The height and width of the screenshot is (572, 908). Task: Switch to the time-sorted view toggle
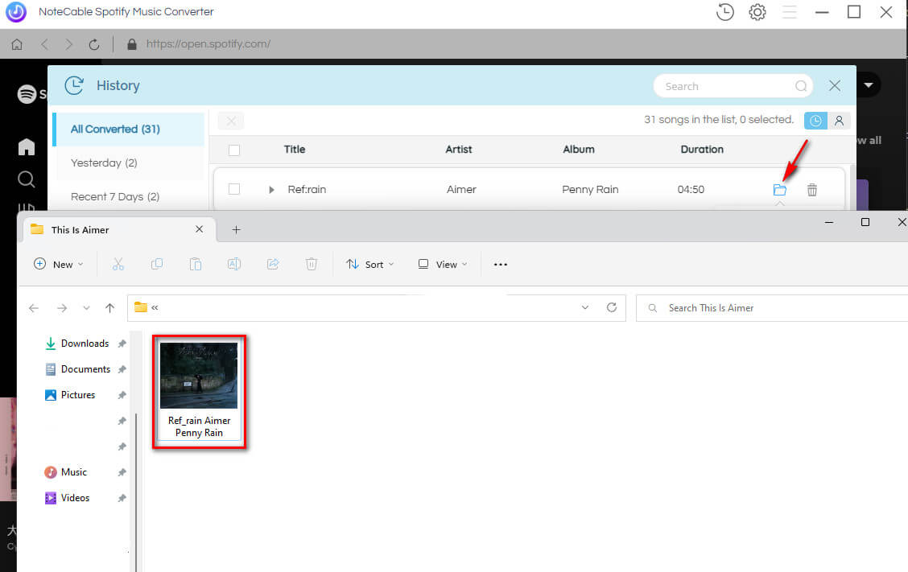coord(815,121)
